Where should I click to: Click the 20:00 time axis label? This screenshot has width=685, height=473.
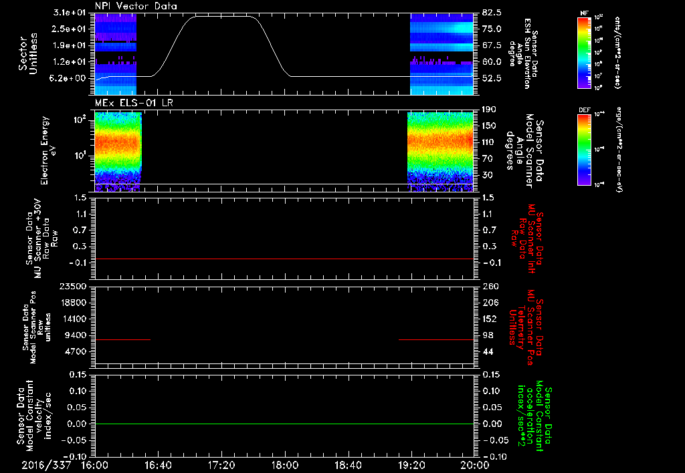(x=476, y=465)
